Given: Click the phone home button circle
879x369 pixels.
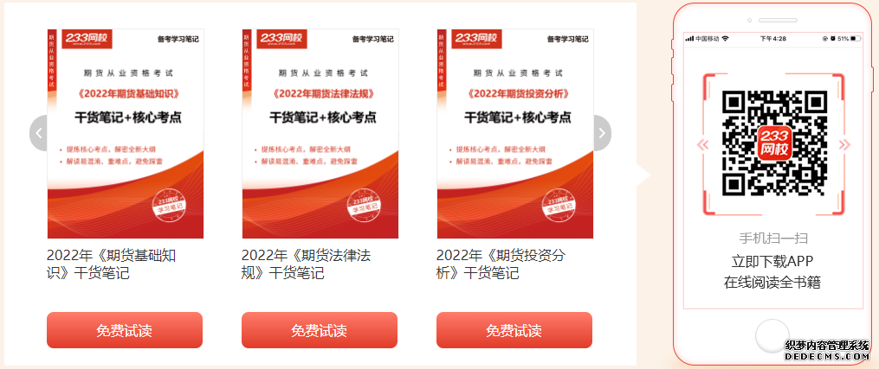Looking at the screenshot, I should tap(772, 336).
